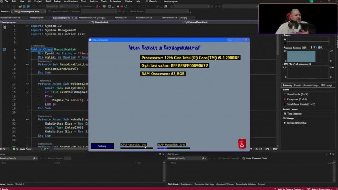338x190 pixels.
Task: Click the pause events icon in Events track
Action: (285, 40)
